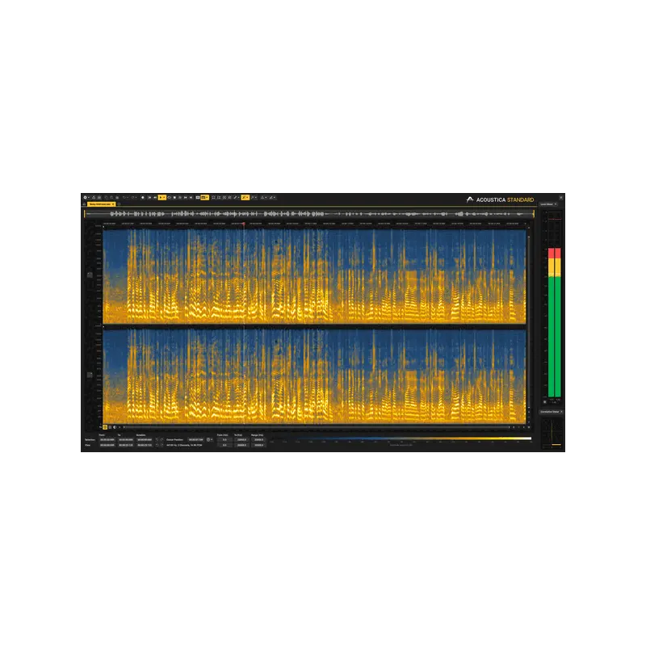Select the Level Meter panel tab
The image size is (646, 646).
point(547,204)
